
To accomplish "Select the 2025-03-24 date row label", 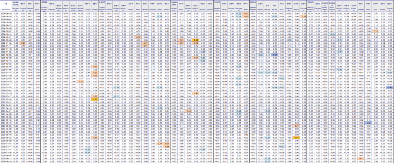I will (x=6, y=99).
